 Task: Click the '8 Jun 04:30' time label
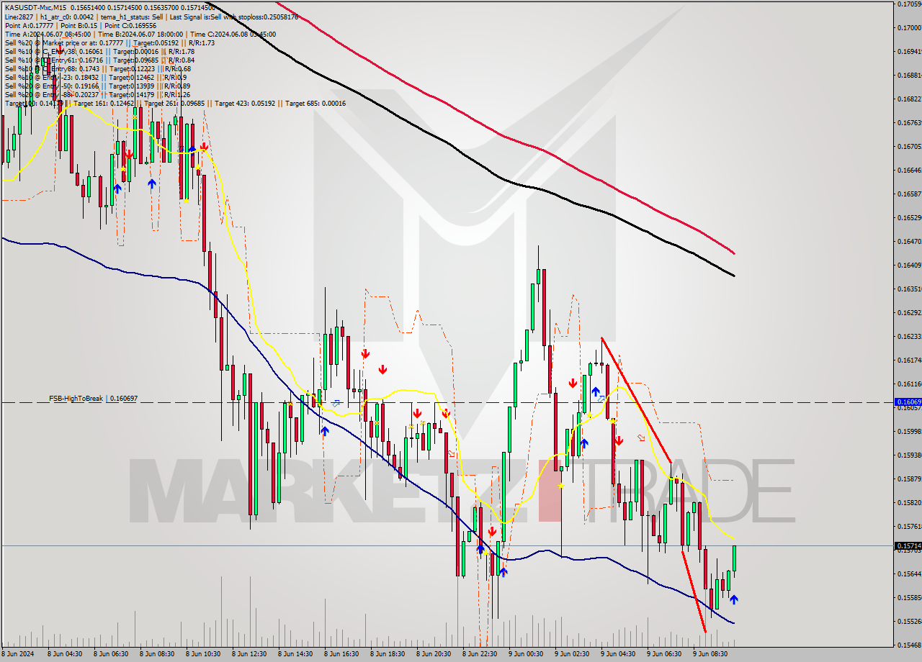tap(63, 654)
